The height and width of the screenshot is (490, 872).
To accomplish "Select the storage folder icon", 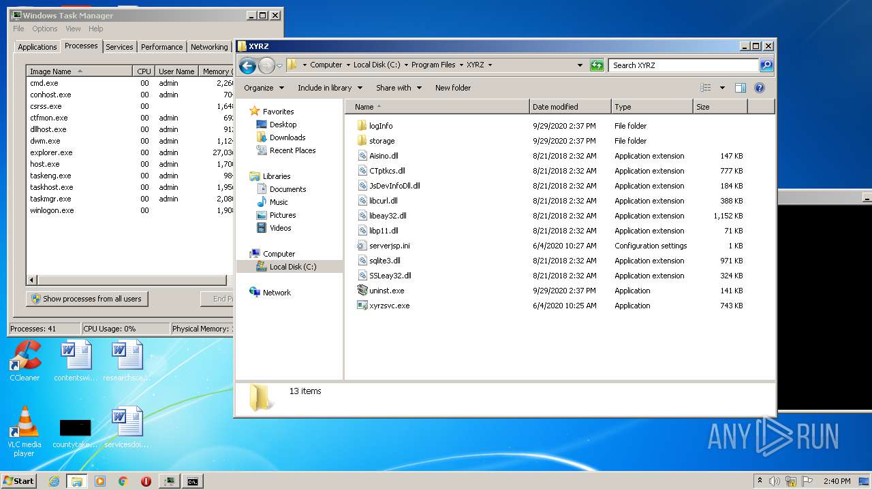I will pos(362,141).
